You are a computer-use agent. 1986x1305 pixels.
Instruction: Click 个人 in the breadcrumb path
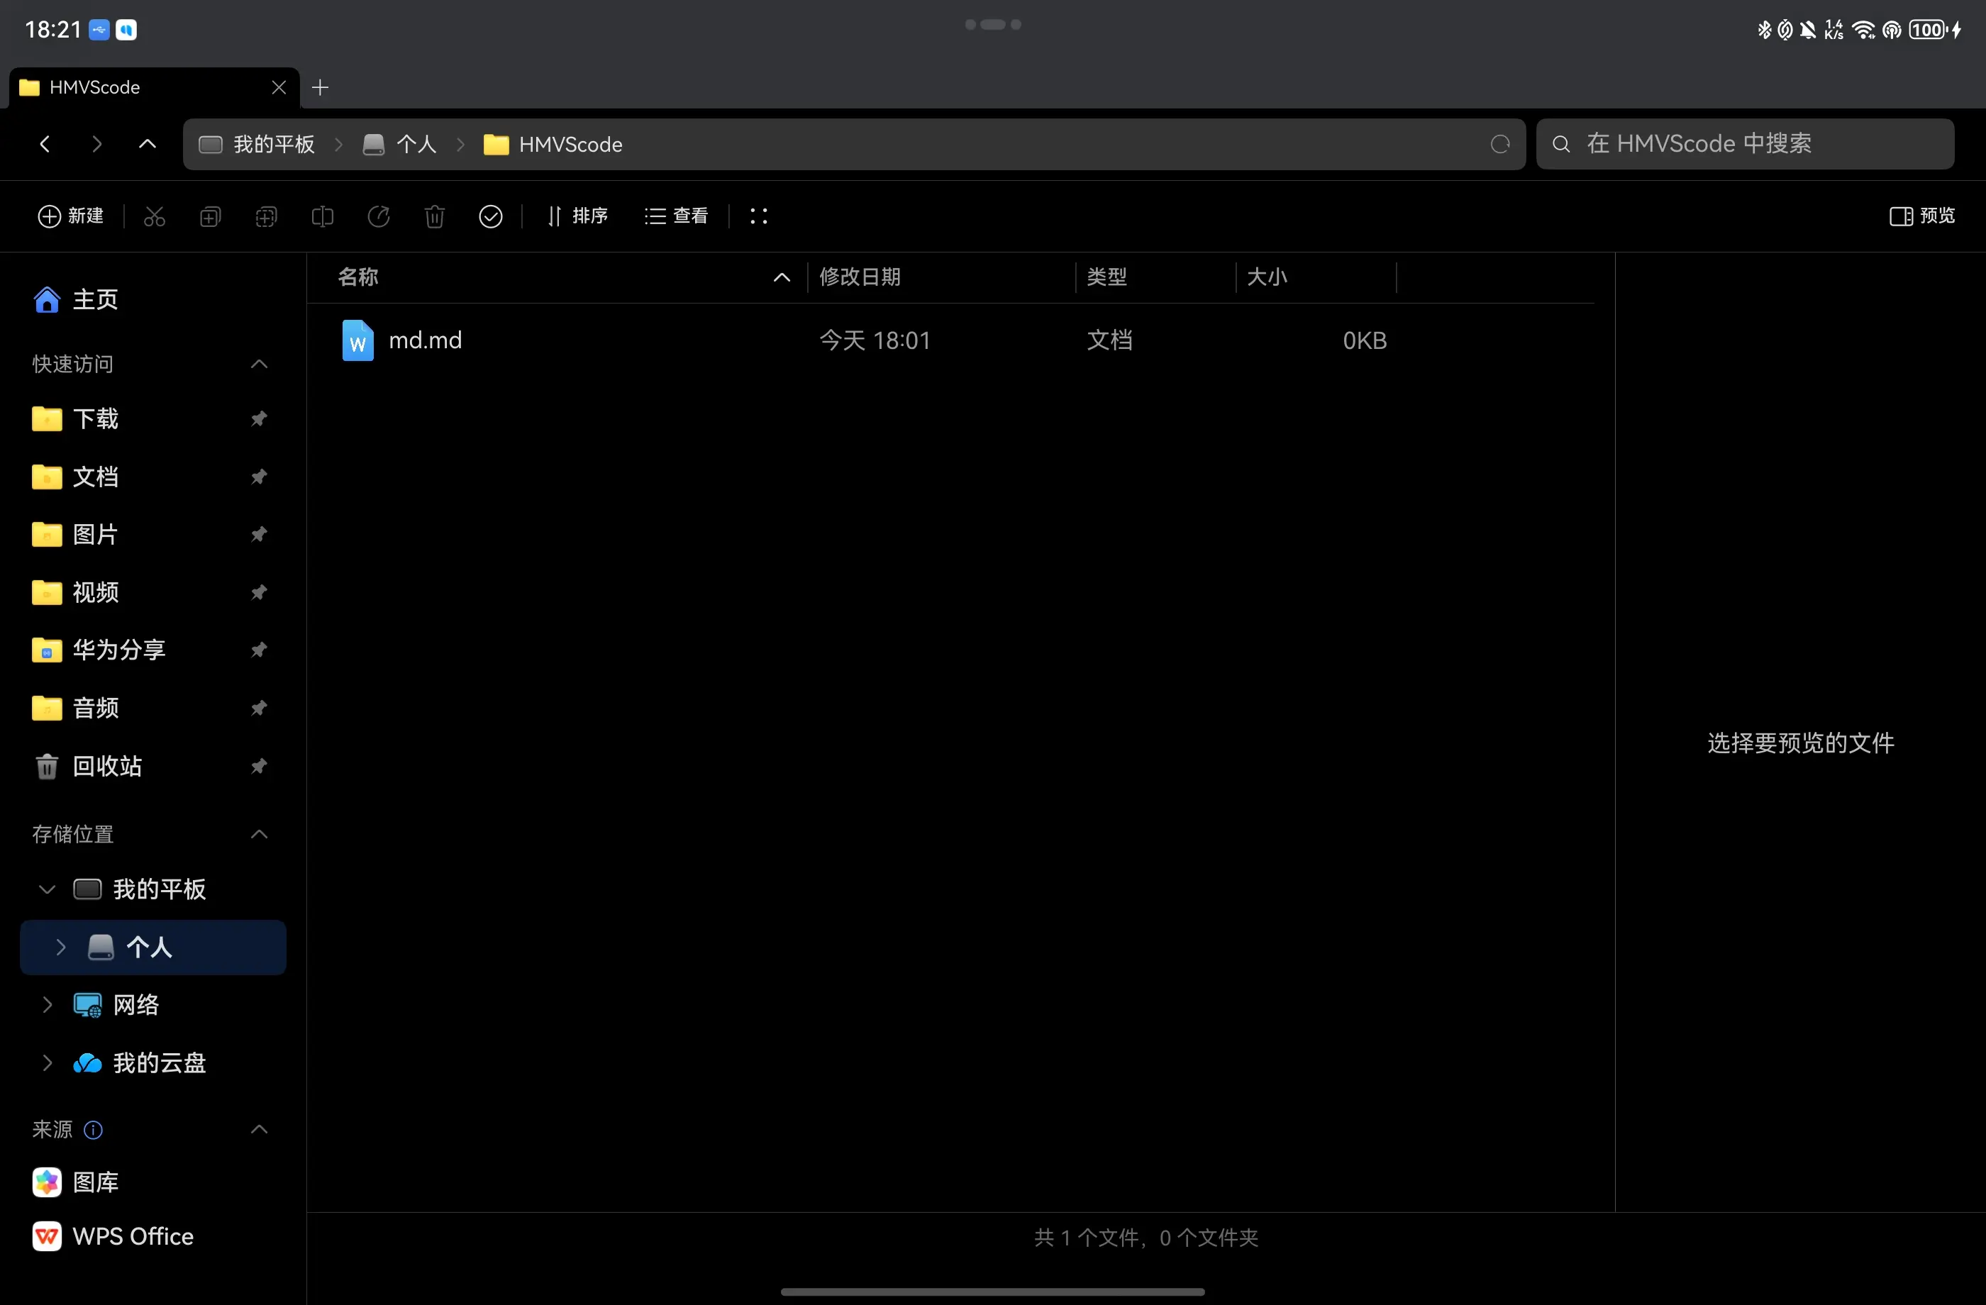[416, 145]
